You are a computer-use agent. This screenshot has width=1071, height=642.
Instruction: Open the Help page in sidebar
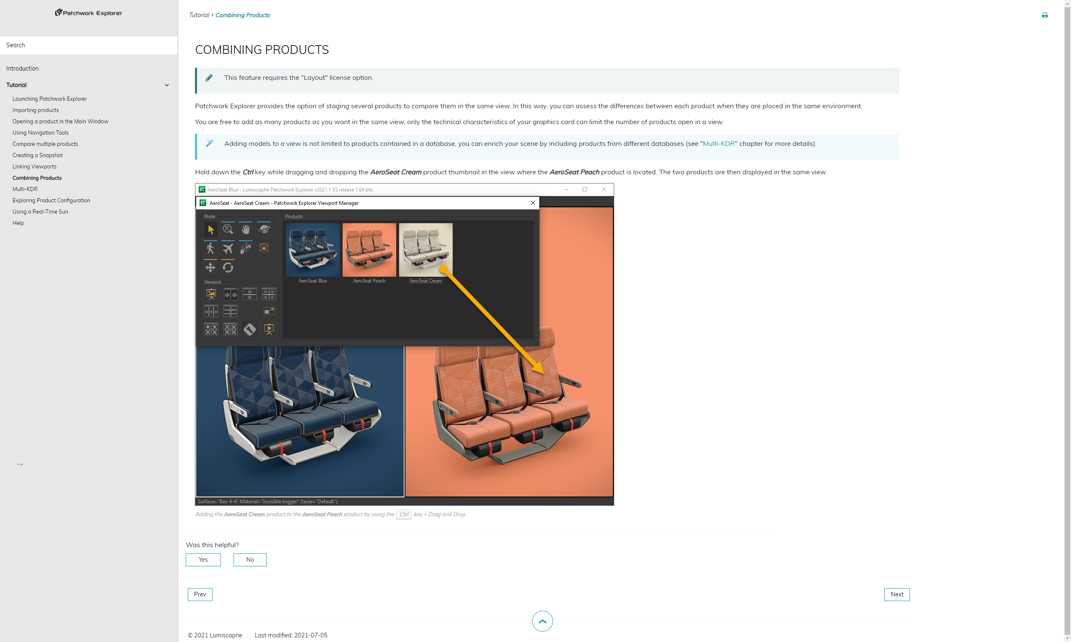[18, 223]
